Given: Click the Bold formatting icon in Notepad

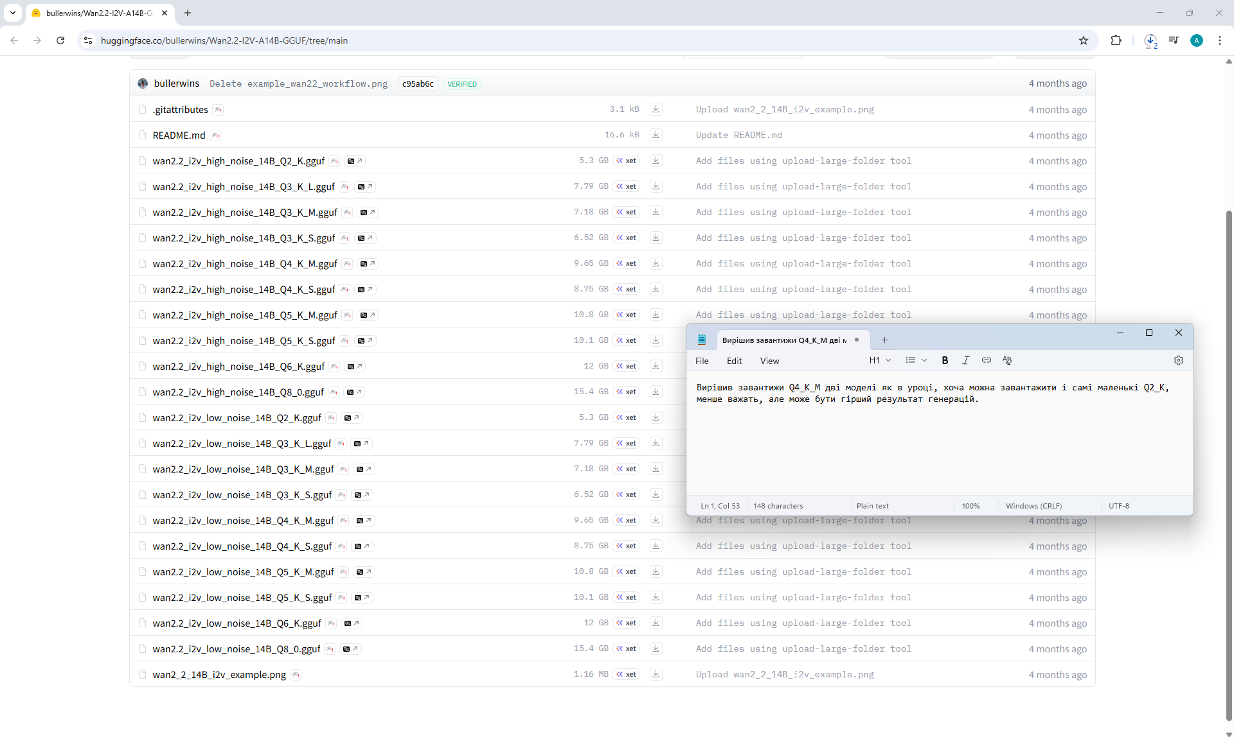Looking at the screenshot, I should tap(945, 361).
